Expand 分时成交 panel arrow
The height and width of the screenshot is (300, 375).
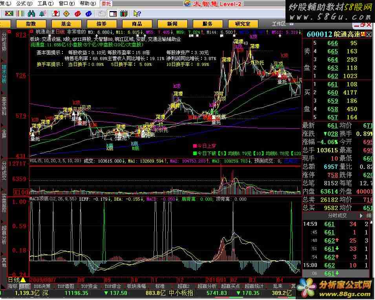pyautogui.click(x=361, y=216)
